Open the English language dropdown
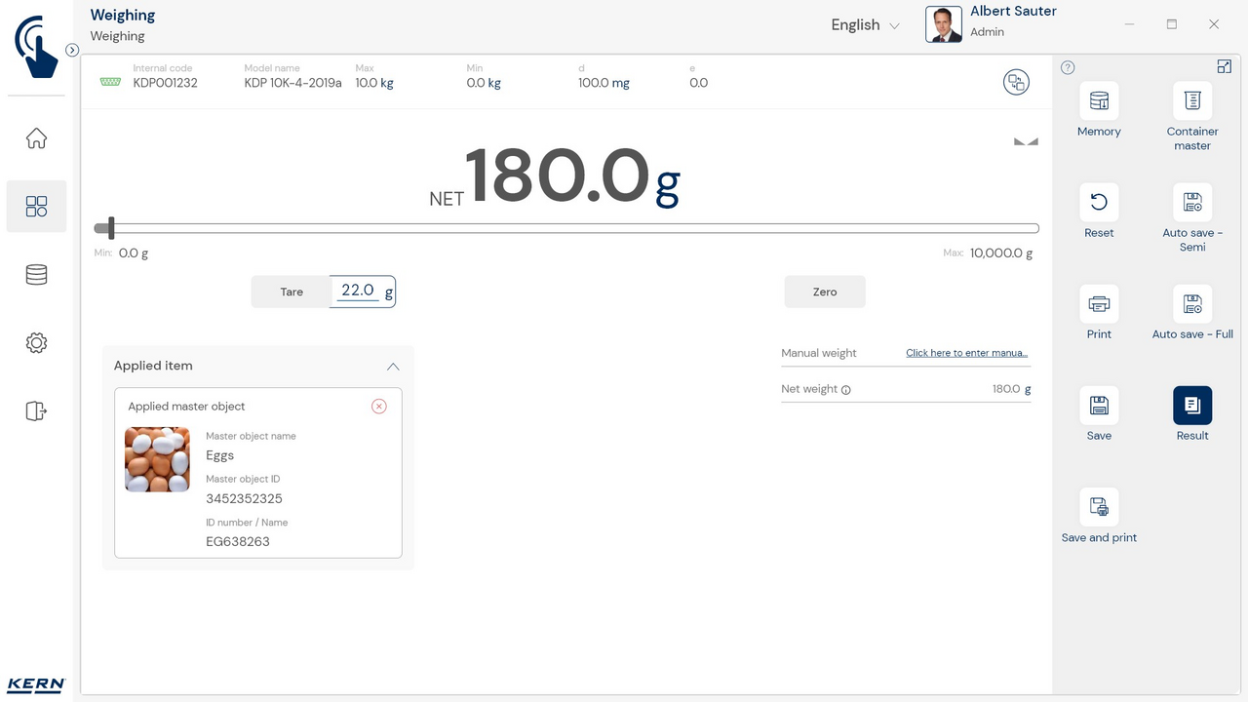This screenshot has height=702, width=1248. (x=865, y=25)
